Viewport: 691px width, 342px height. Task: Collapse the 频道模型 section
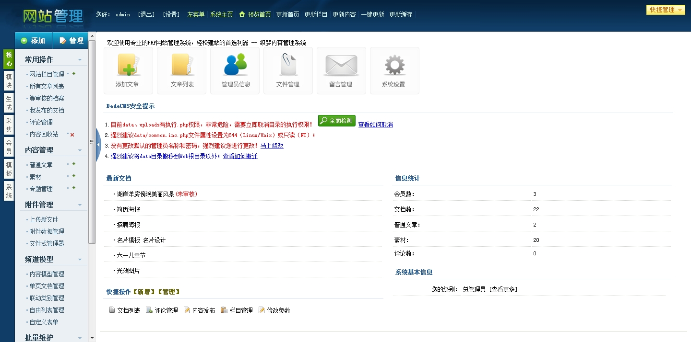coord(80,260)
